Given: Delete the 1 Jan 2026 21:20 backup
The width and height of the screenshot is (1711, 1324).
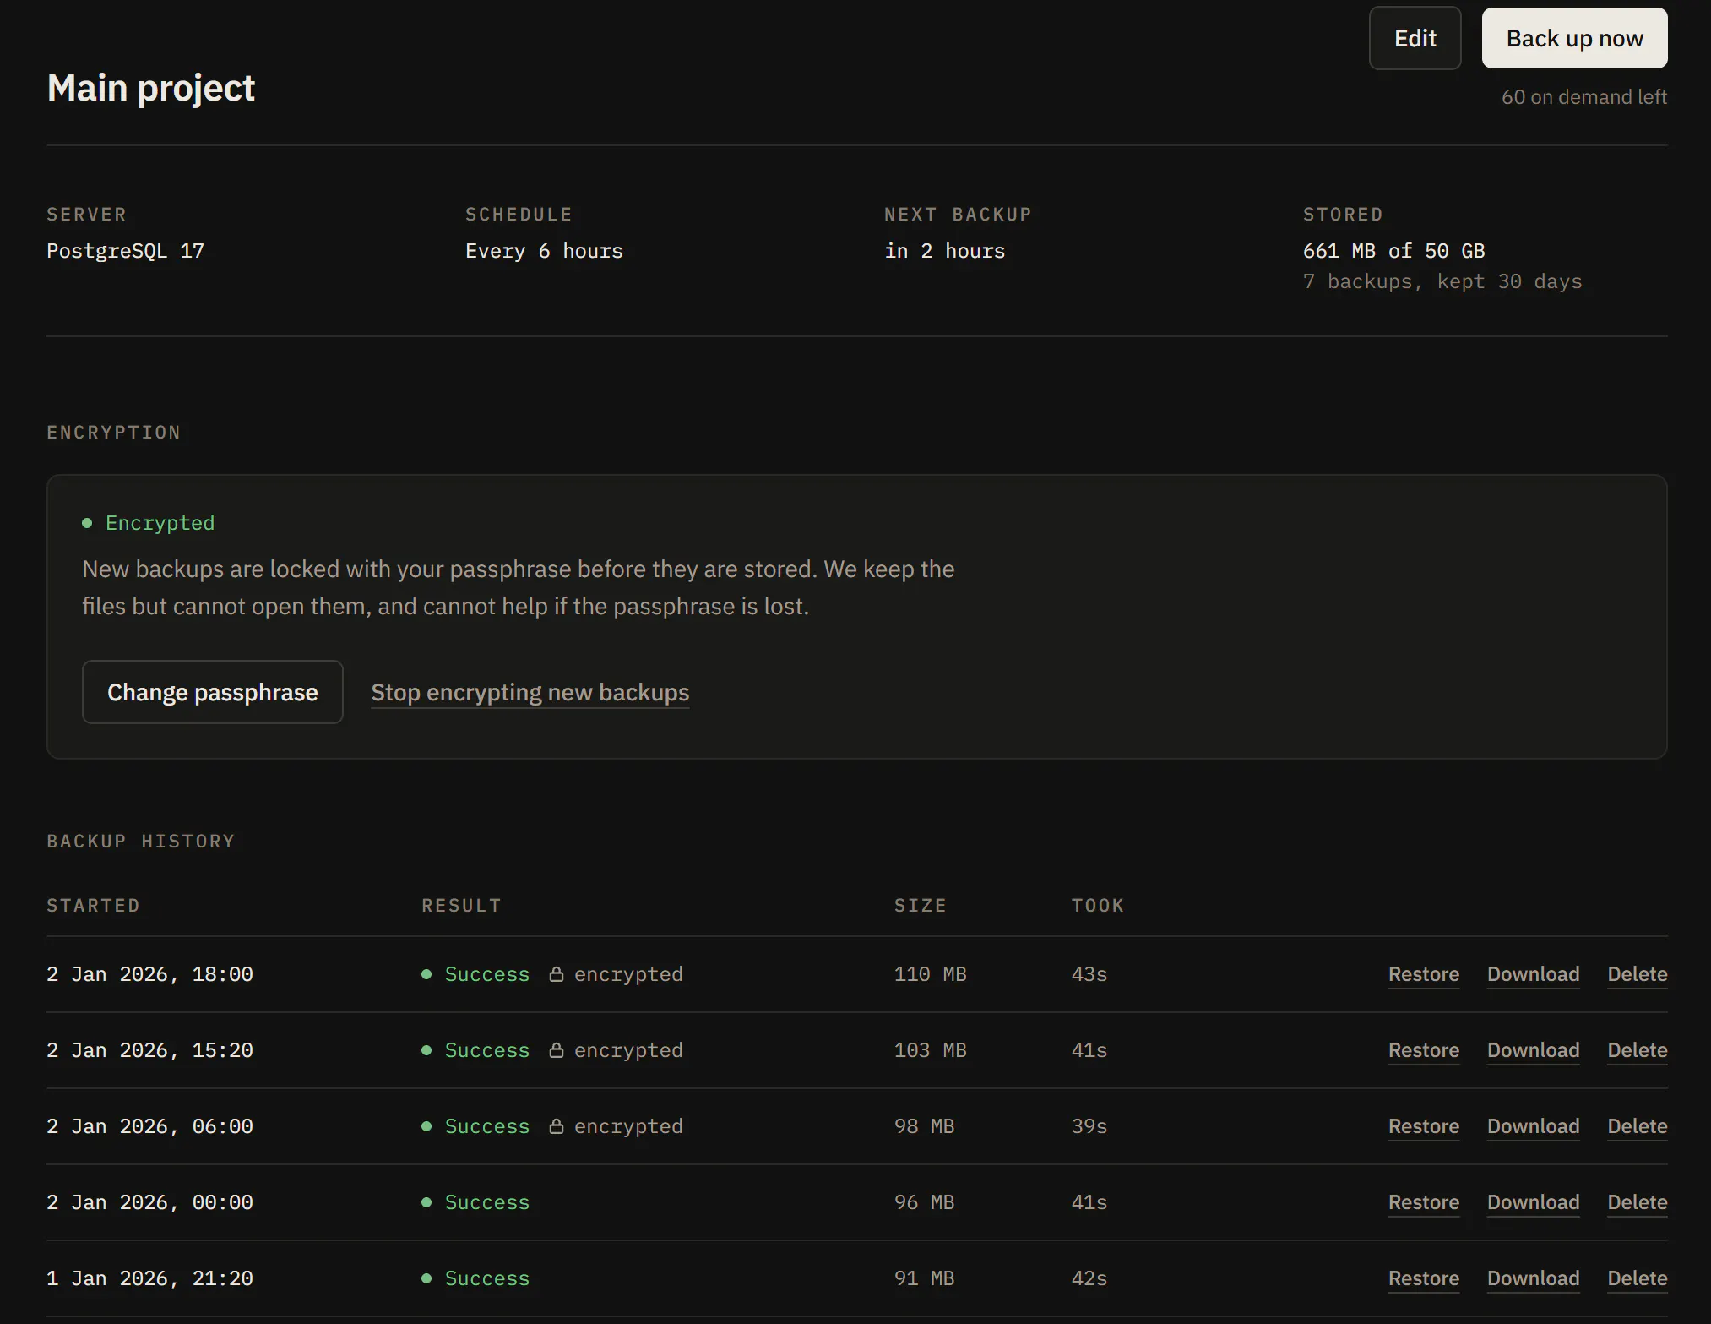Looking at the screenshot, I should point(1637,1278).
